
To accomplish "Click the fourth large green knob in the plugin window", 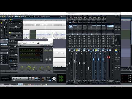I will (x=42, y=68).
